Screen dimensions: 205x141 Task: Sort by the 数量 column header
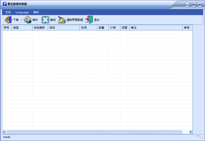pyautogui.click(x=103, y=28)
